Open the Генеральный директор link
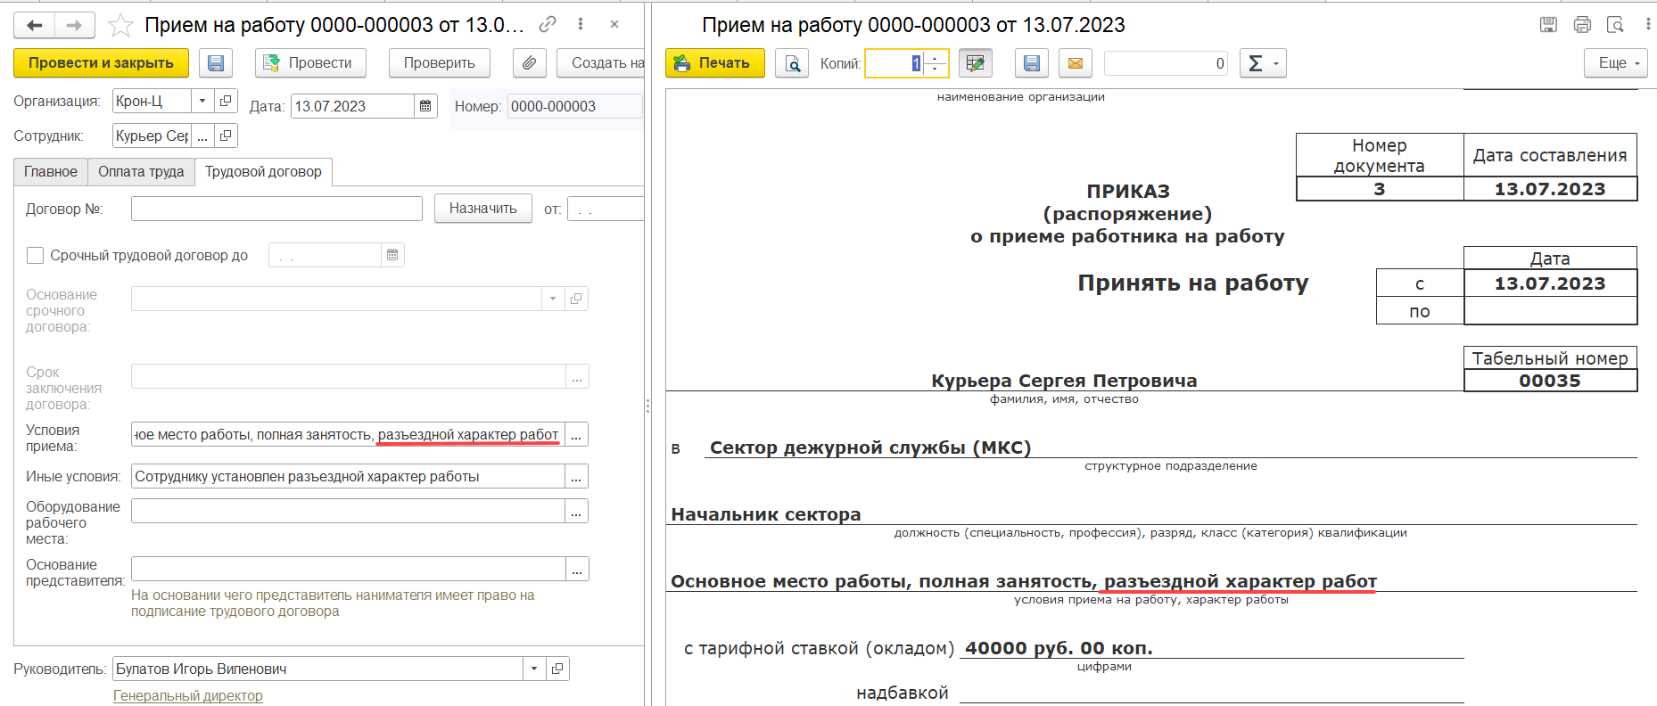The image size is (1657, 706). point(188,696)
